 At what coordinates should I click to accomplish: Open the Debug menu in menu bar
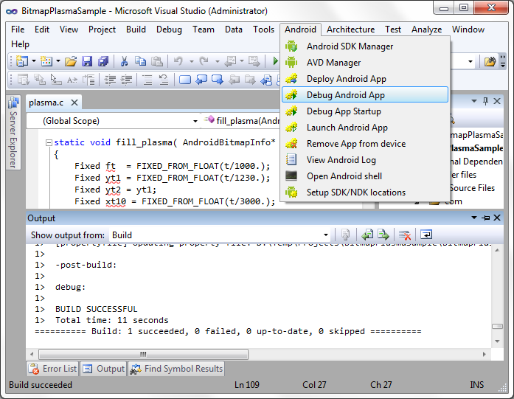click(169, 30)
